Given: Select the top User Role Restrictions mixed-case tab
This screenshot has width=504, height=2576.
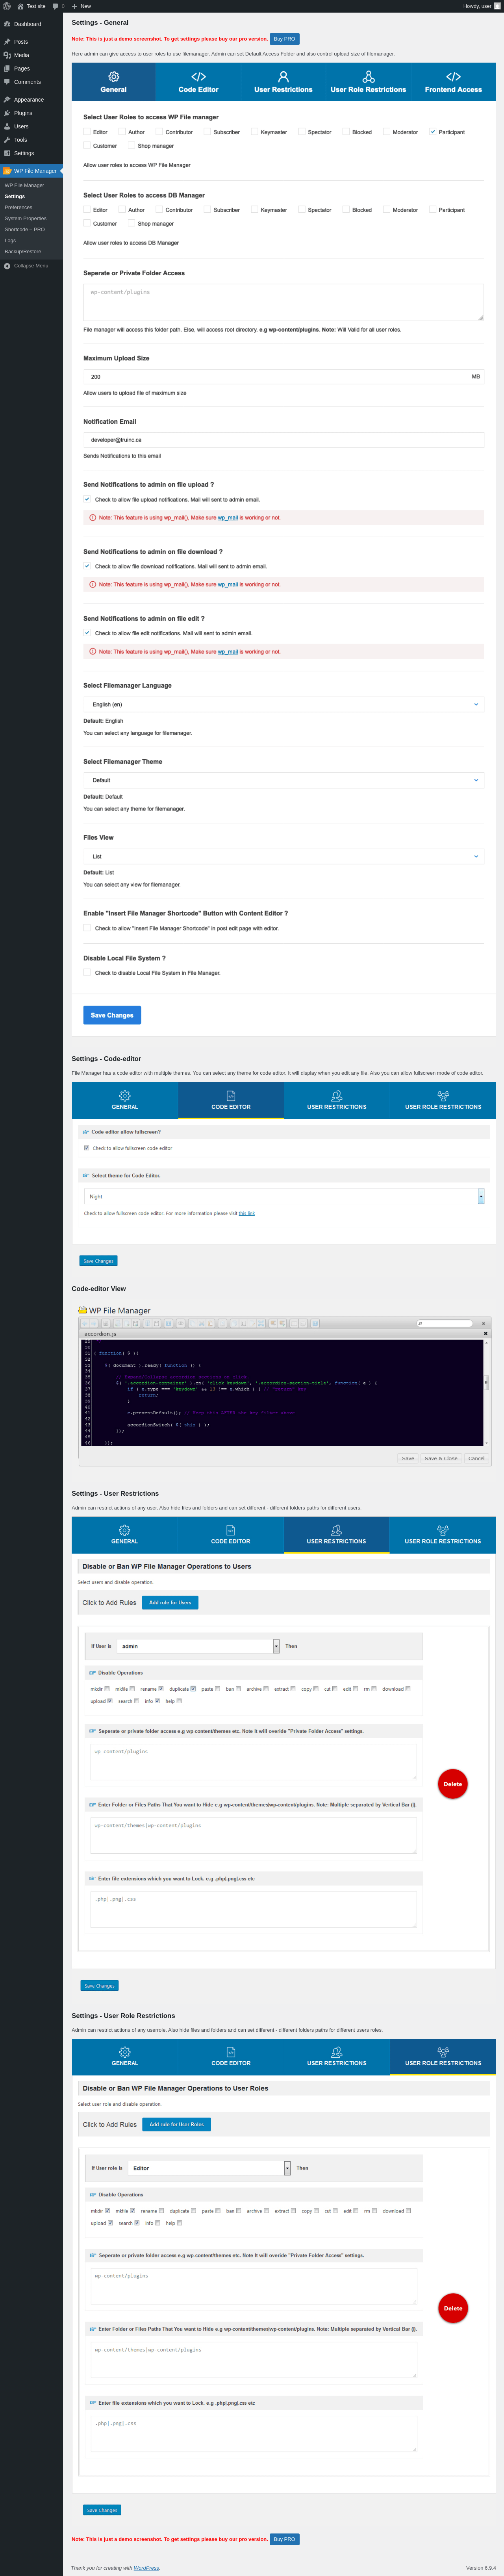Looking at the screenshot, I should click(368, 82).
